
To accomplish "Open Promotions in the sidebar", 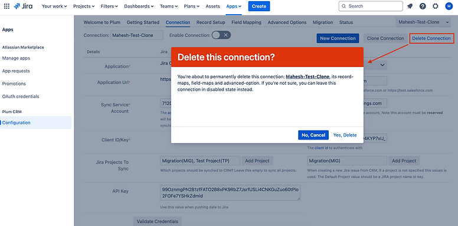I will [x=14, y=84].
